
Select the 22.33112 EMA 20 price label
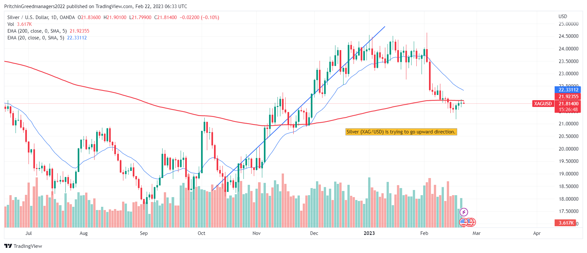pos(568,90)
